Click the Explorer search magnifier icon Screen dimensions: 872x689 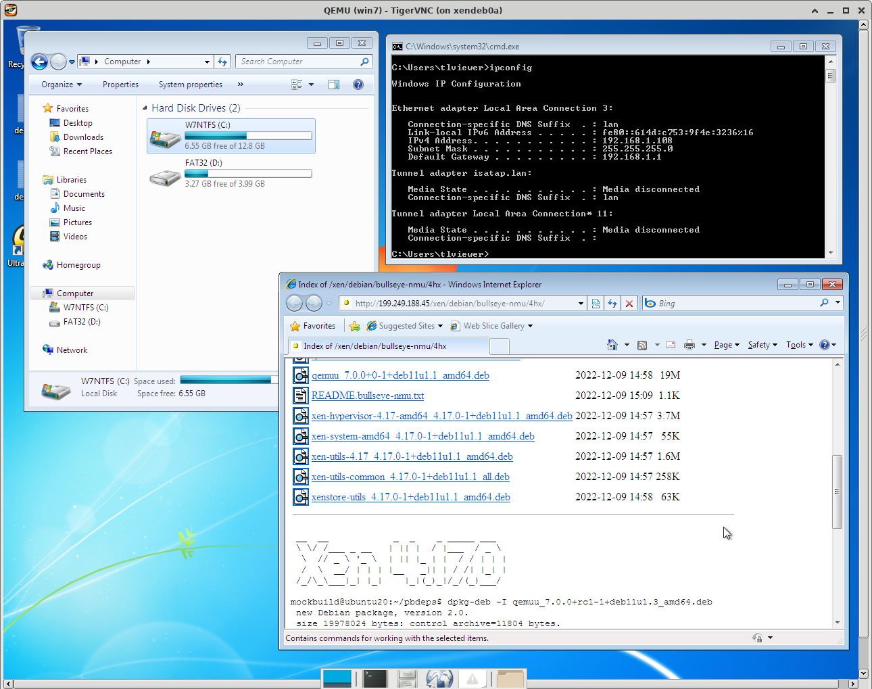pos(364,62)
